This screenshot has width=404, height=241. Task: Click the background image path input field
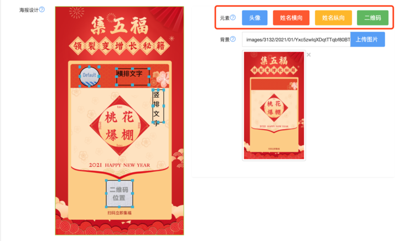(x=296, y=39)
